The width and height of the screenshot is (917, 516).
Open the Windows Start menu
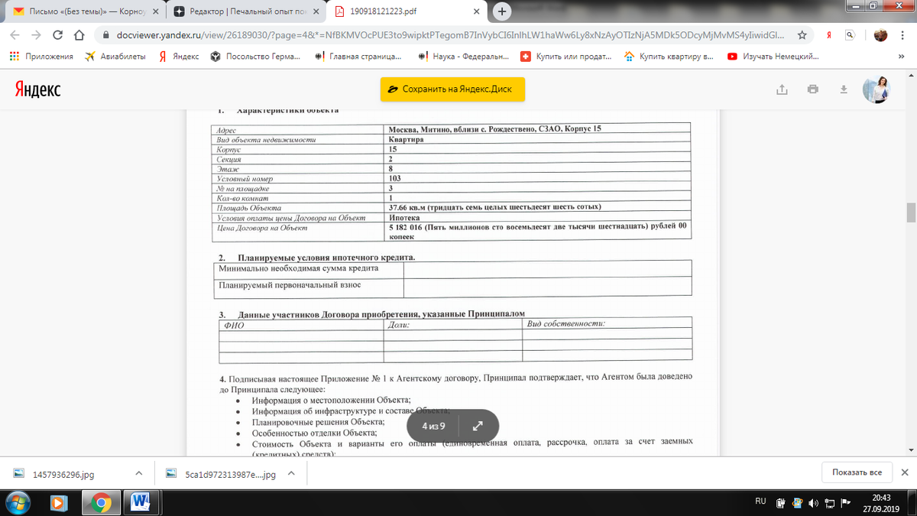(x=18, y=502)
